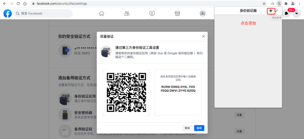
Task: Open the Chrome extensions puzzle menu
Action: click(286, 3)
